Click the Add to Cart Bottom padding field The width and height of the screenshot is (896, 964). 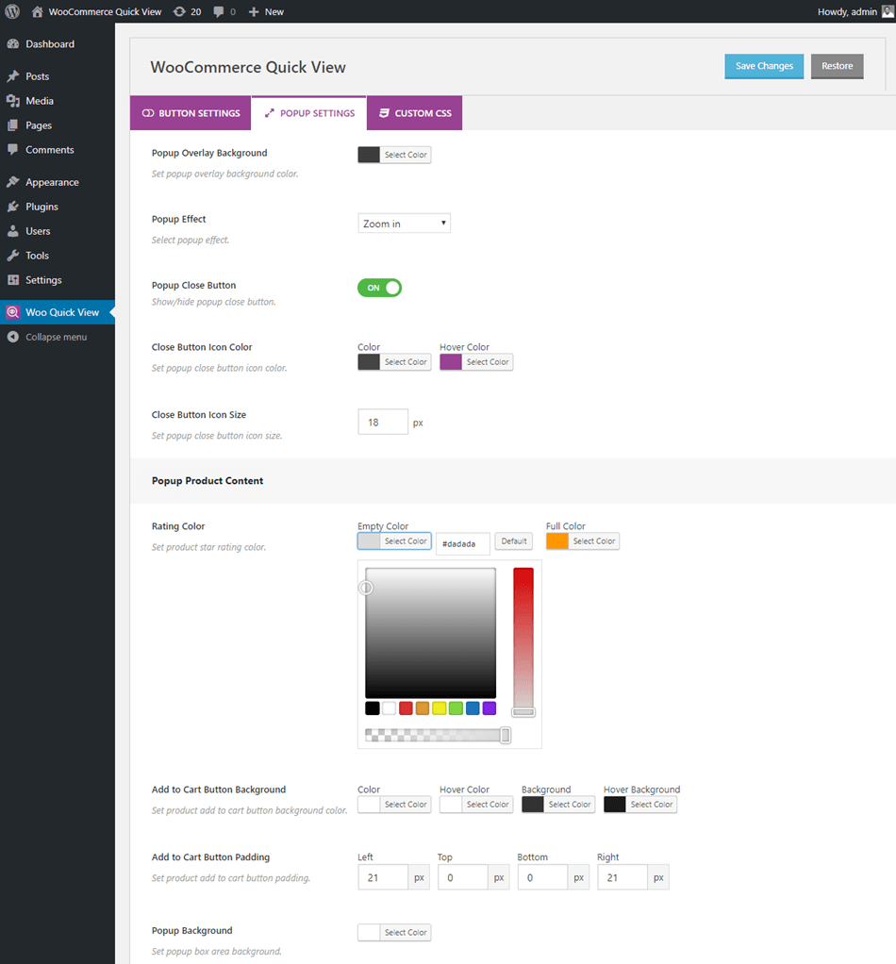pyautogui.click(x=542, y=877)
